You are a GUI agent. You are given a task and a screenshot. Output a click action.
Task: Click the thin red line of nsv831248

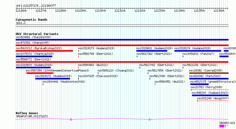pyautogui.click(x=213, y=101)
